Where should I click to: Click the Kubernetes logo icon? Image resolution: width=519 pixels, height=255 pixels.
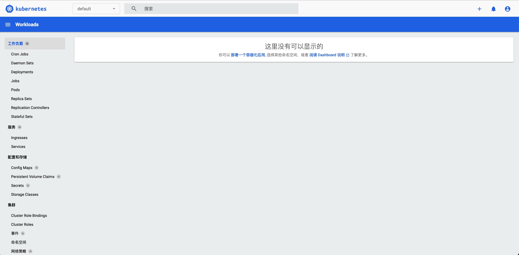pos(9,9)
